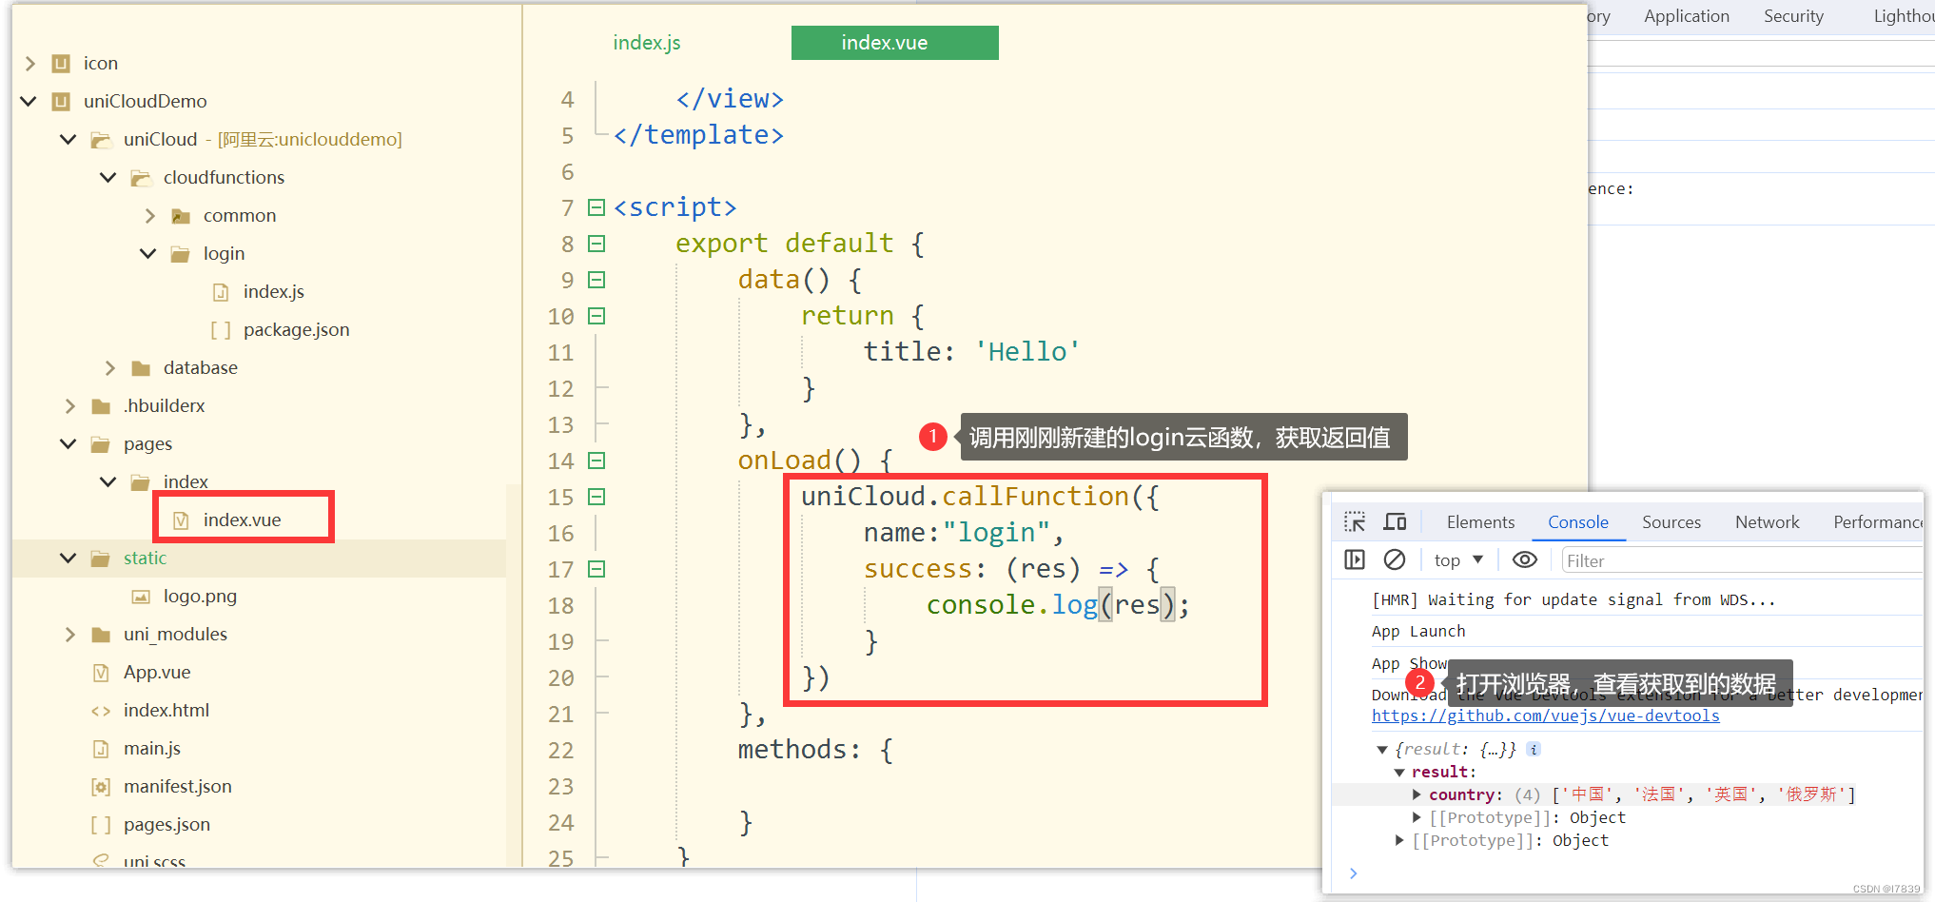Toggle the device toolbar in DevTools
The image size is (1935, 902).
(1395, 520)
